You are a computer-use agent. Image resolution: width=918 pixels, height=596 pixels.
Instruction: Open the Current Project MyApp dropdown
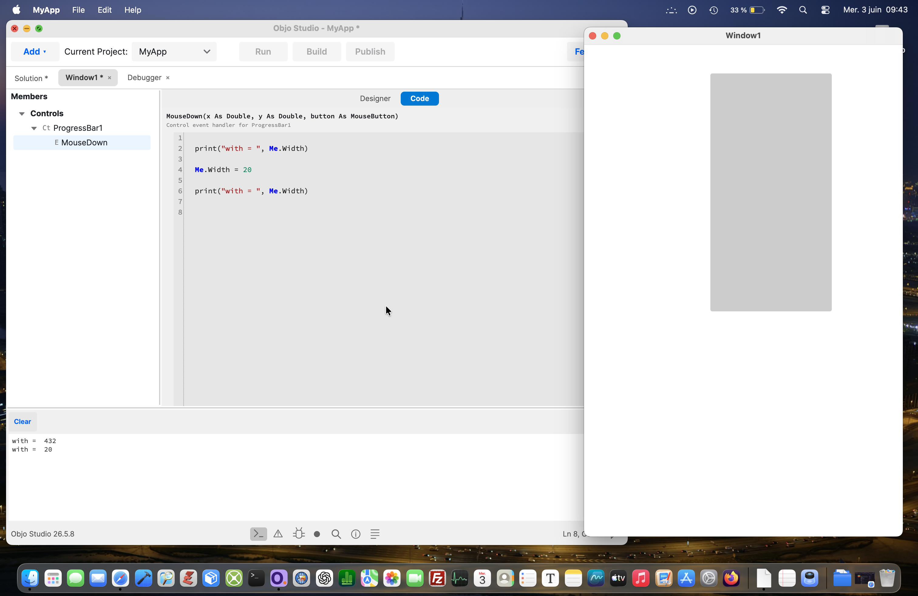tap(174, 52)
